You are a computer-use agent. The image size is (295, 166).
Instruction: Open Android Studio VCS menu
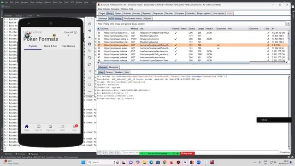[72, 2]
